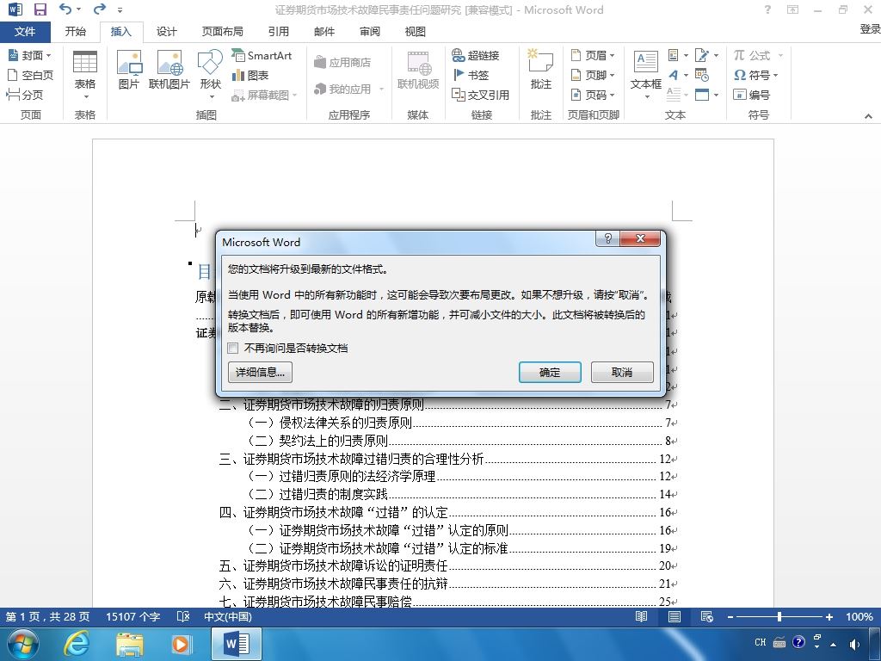The image size is (881, 661).
Task: Switch to Print Layout view
Action: click(675, 616)
